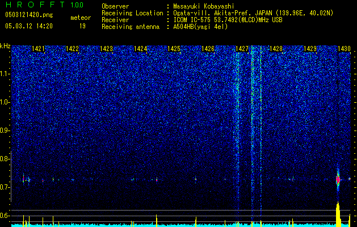The height and width of the screenshot is (227, 357).
Task: Click the HROFFT program title
Action: [35, 5]
